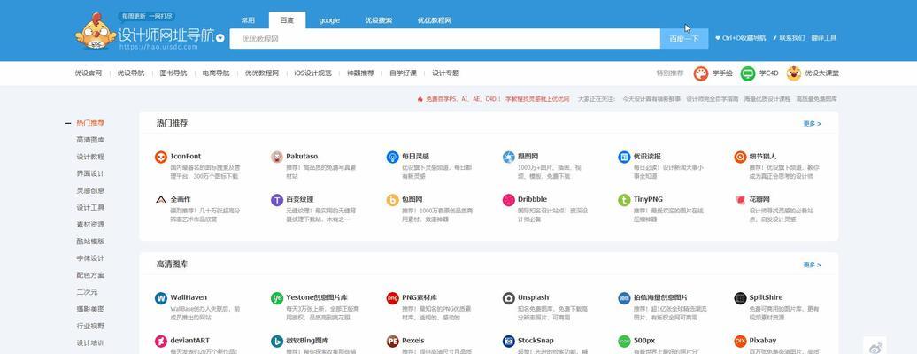This screenshot has width=917, height=354.
Task: Click the 摄图网 icon
Action: click(508, 157)
